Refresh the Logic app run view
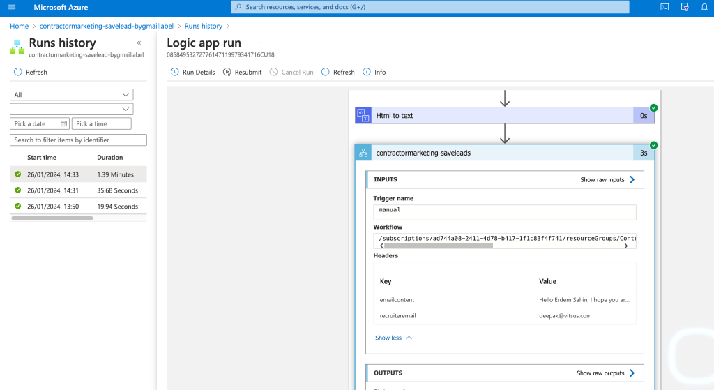Image resolution: width=714 pixels, height=390 pixels. tap(338, 72)
